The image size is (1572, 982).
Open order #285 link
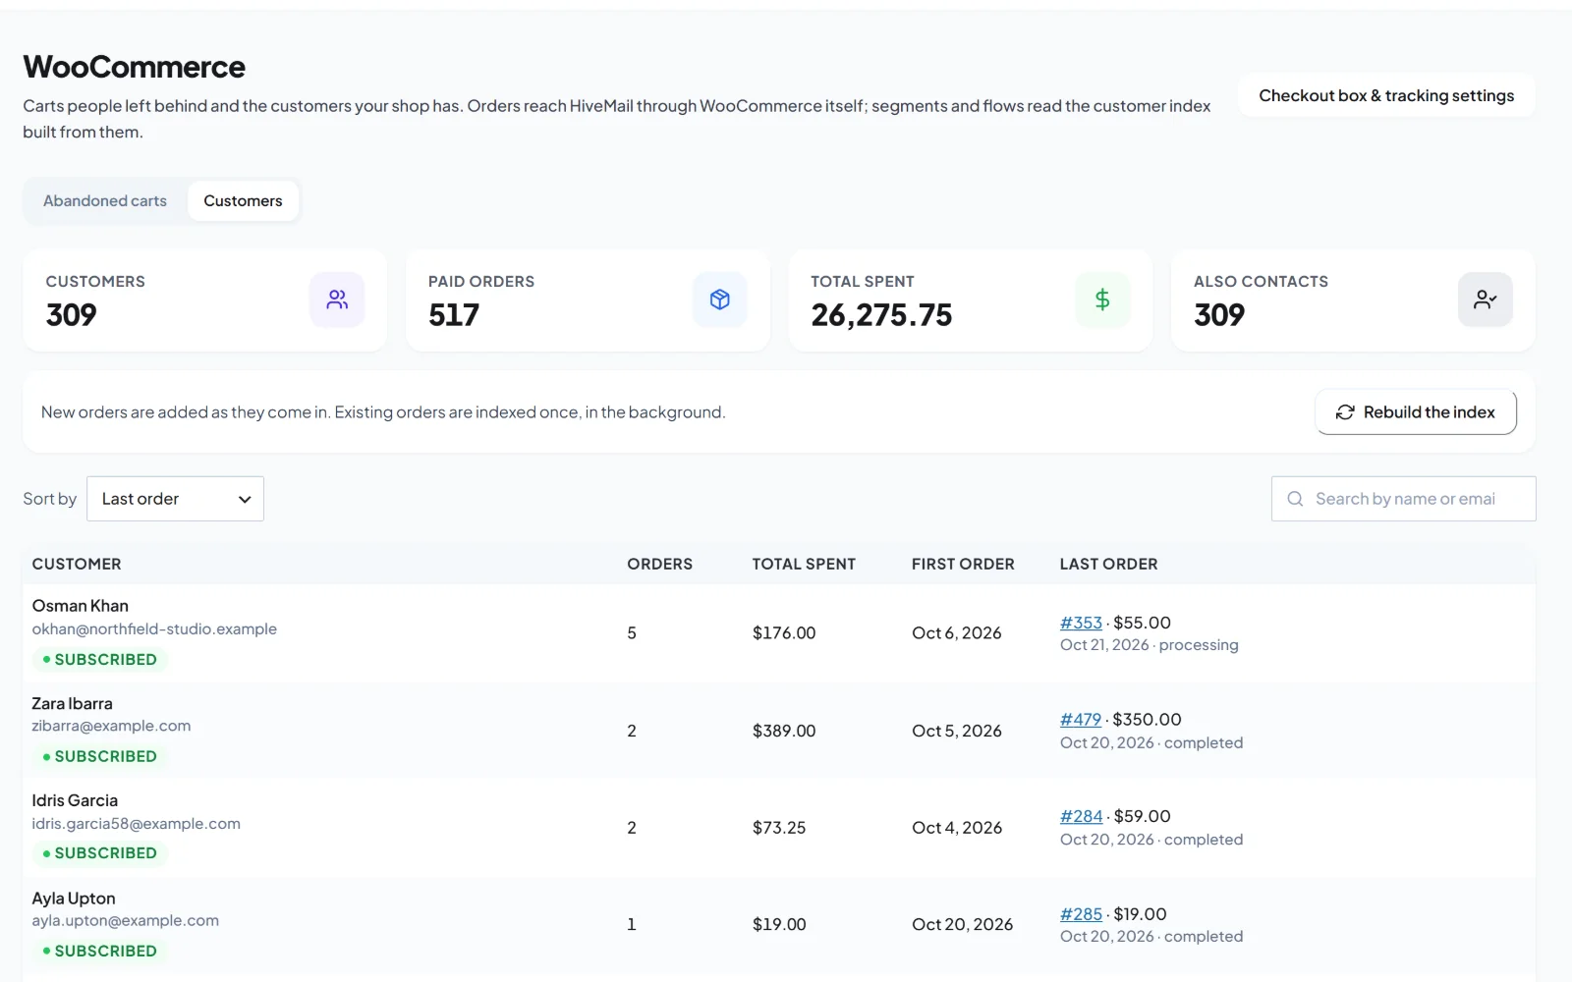pos(1081,914)
